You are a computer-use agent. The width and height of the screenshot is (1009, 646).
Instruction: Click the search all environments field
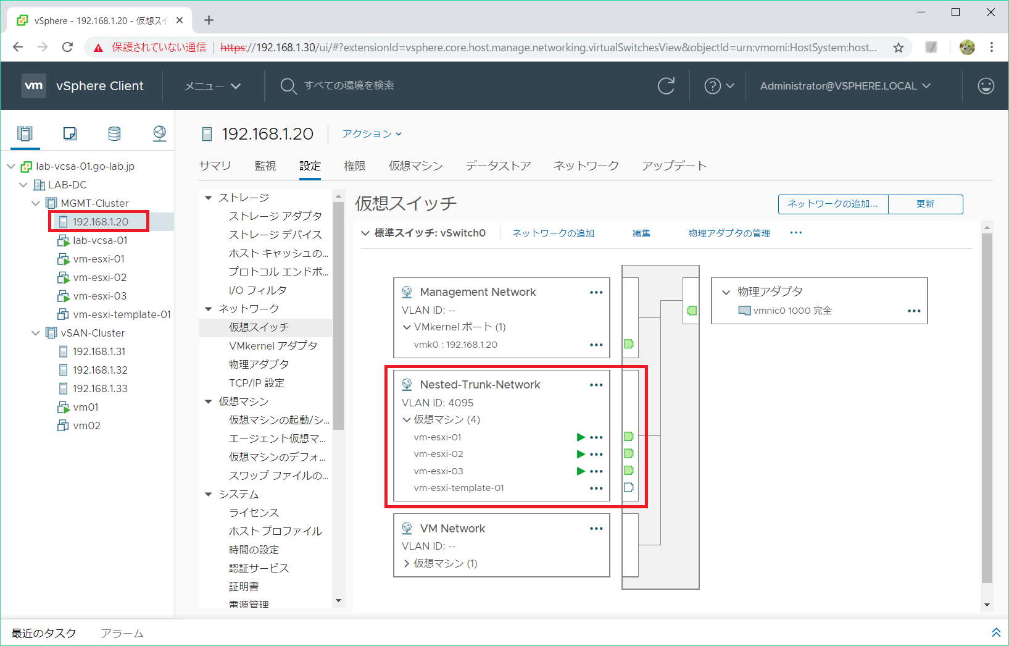(349, 86)
